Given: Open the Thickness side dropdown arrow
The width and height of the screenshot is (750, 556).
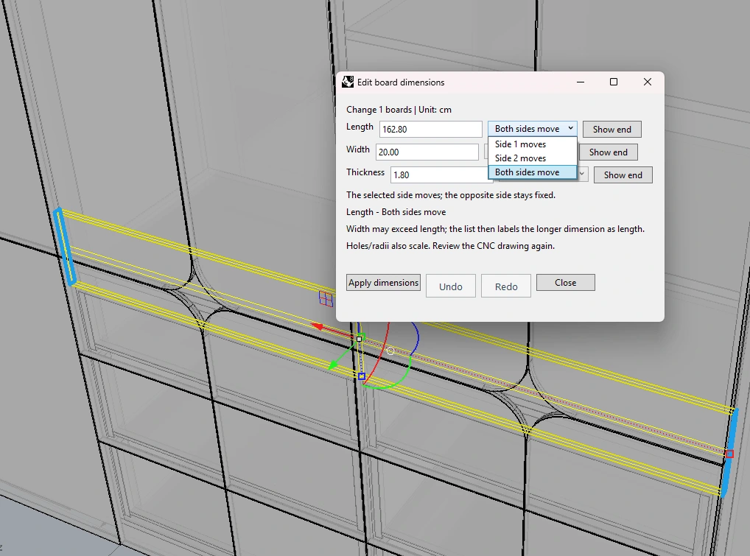Looking at the screenshot, I should [x=582, y=174].
